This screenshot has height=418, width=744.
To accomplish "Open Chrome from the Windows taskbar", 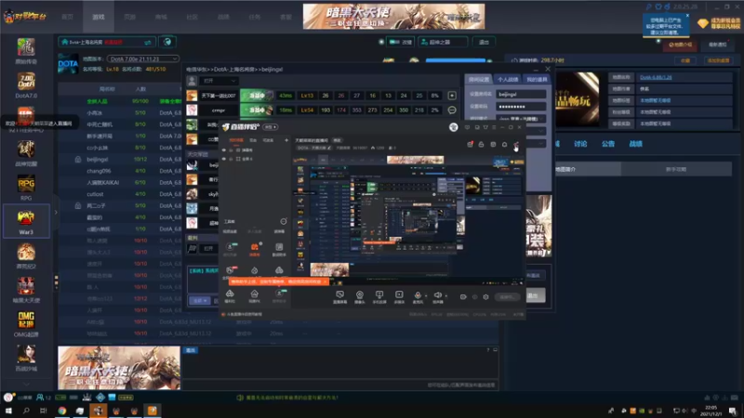I will coord(62,411).
